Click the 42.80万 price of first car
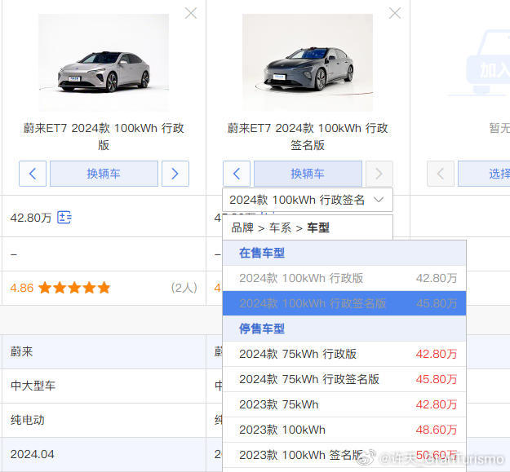The height and width of the screenshot is (472, 510). click(x=31, y=218)
